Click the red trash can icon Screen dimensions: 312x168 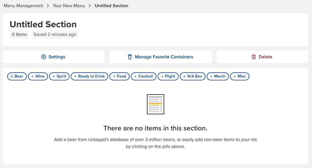[x=254, y=57]
